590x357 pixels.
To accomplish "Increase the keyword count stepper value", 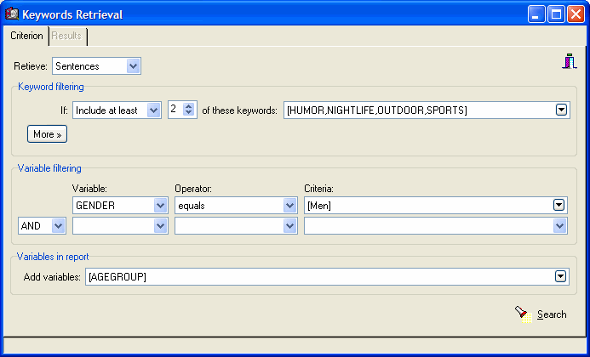I will 191,106.
